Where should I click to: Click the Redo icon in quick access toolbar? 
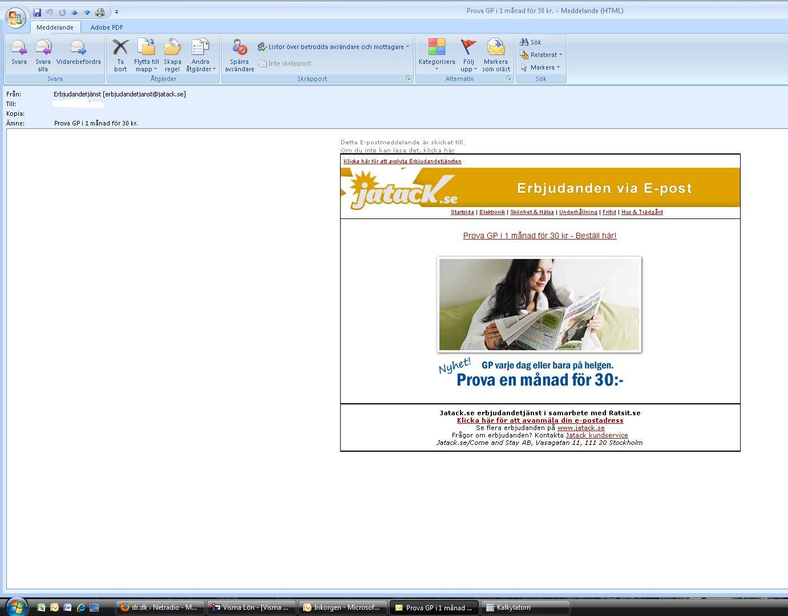point(62,12)
